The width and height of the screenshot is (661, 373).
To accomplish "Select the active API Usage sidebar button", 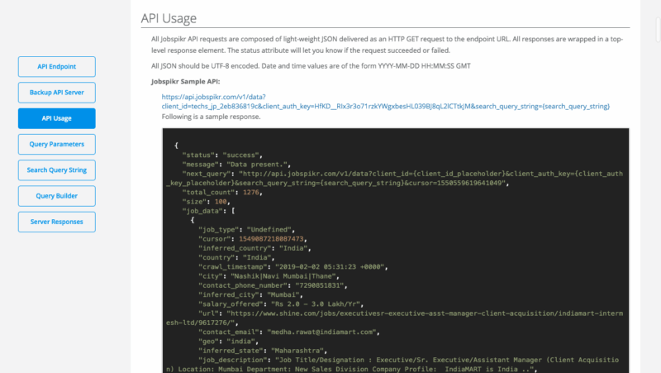I will [56, 118].
